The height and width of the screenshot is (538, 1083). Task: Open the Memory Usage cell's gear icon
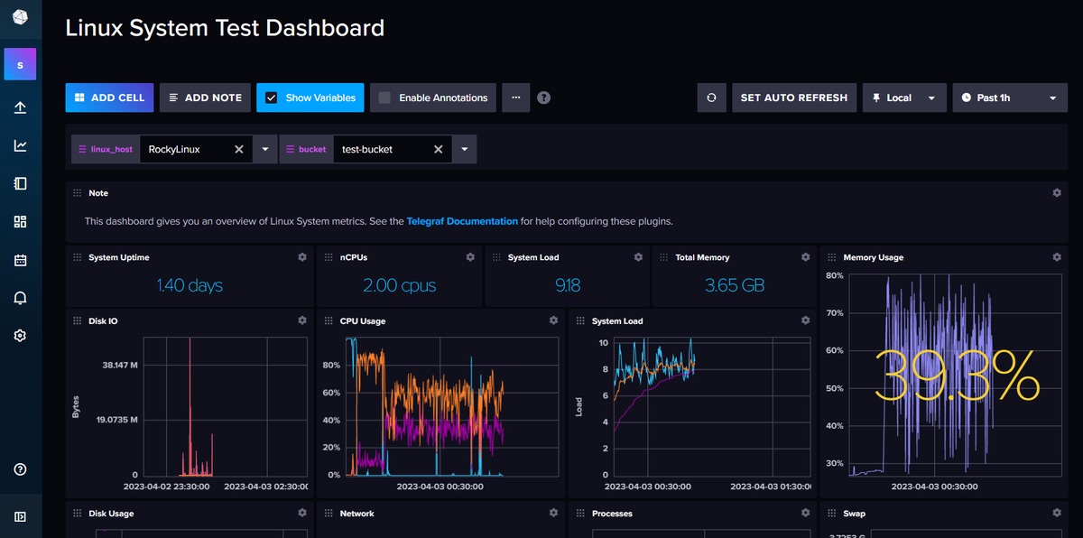pos(1056,256)
